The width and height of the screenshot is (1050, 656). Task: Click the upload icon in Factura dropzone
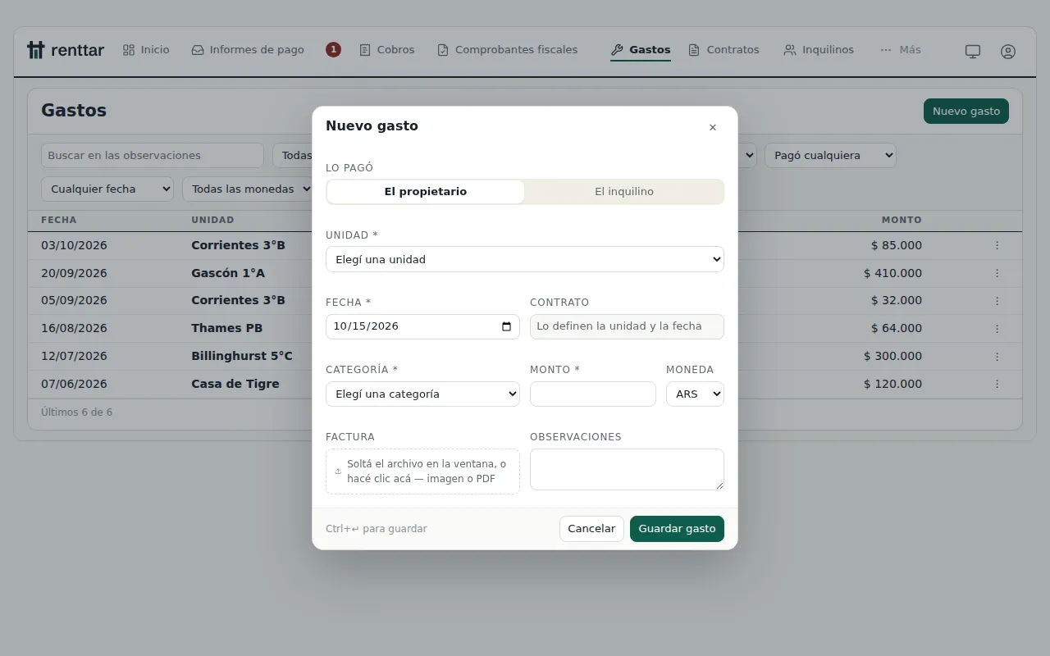point(338,471)
